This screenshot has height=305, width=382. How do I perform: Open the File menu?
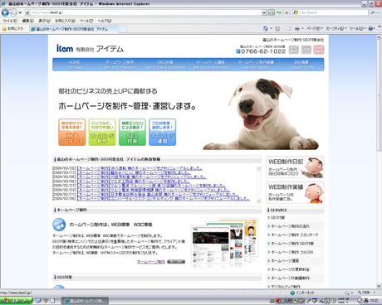(10, 21)
